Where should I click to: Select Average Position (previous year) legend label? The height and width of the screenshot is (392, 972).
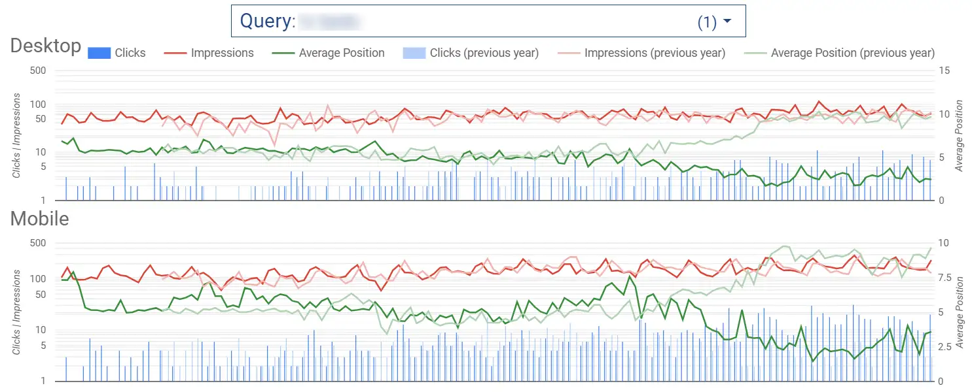pos(852,53)
